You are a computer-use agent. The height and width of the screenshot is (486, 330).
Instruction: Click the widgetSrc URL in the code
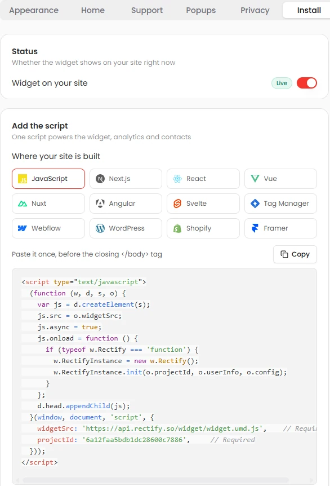pos(172,428)
